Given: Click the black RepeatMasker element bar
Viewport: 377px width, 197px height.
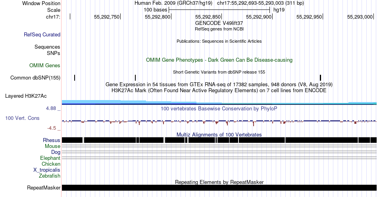Looking at the screenshot, I should point(219,188).
